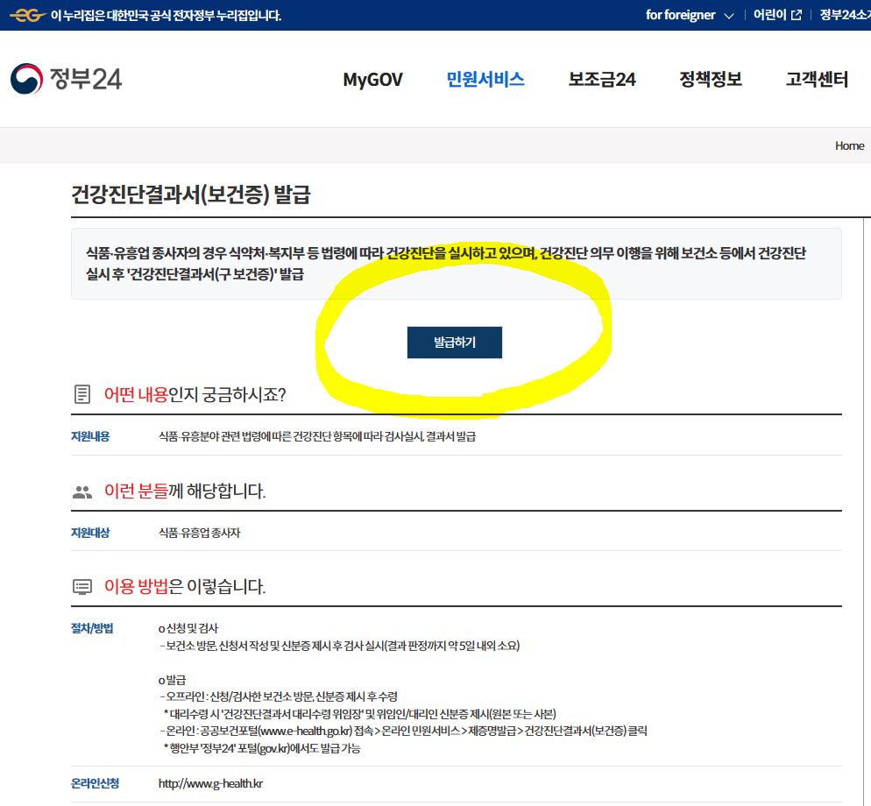Viewport: 871px width, 806px height.
Task: Click the 식품·유흥업 종사자 text under 지원대상
Action: (x=200, y=532)
